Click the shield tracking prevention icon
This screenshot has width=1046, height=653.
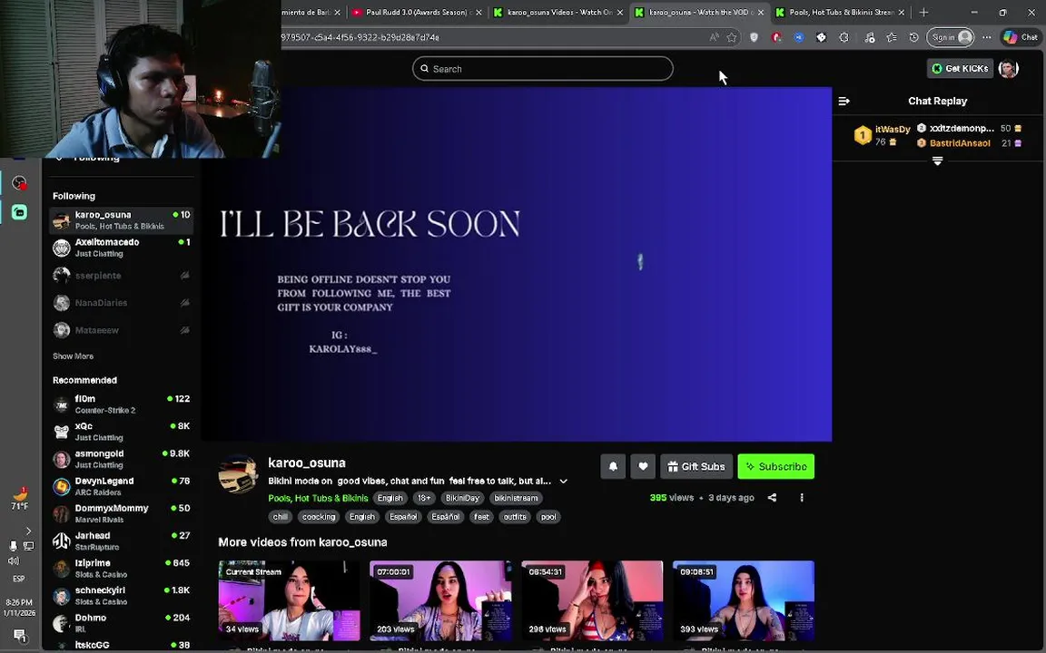tap(754, 37)
